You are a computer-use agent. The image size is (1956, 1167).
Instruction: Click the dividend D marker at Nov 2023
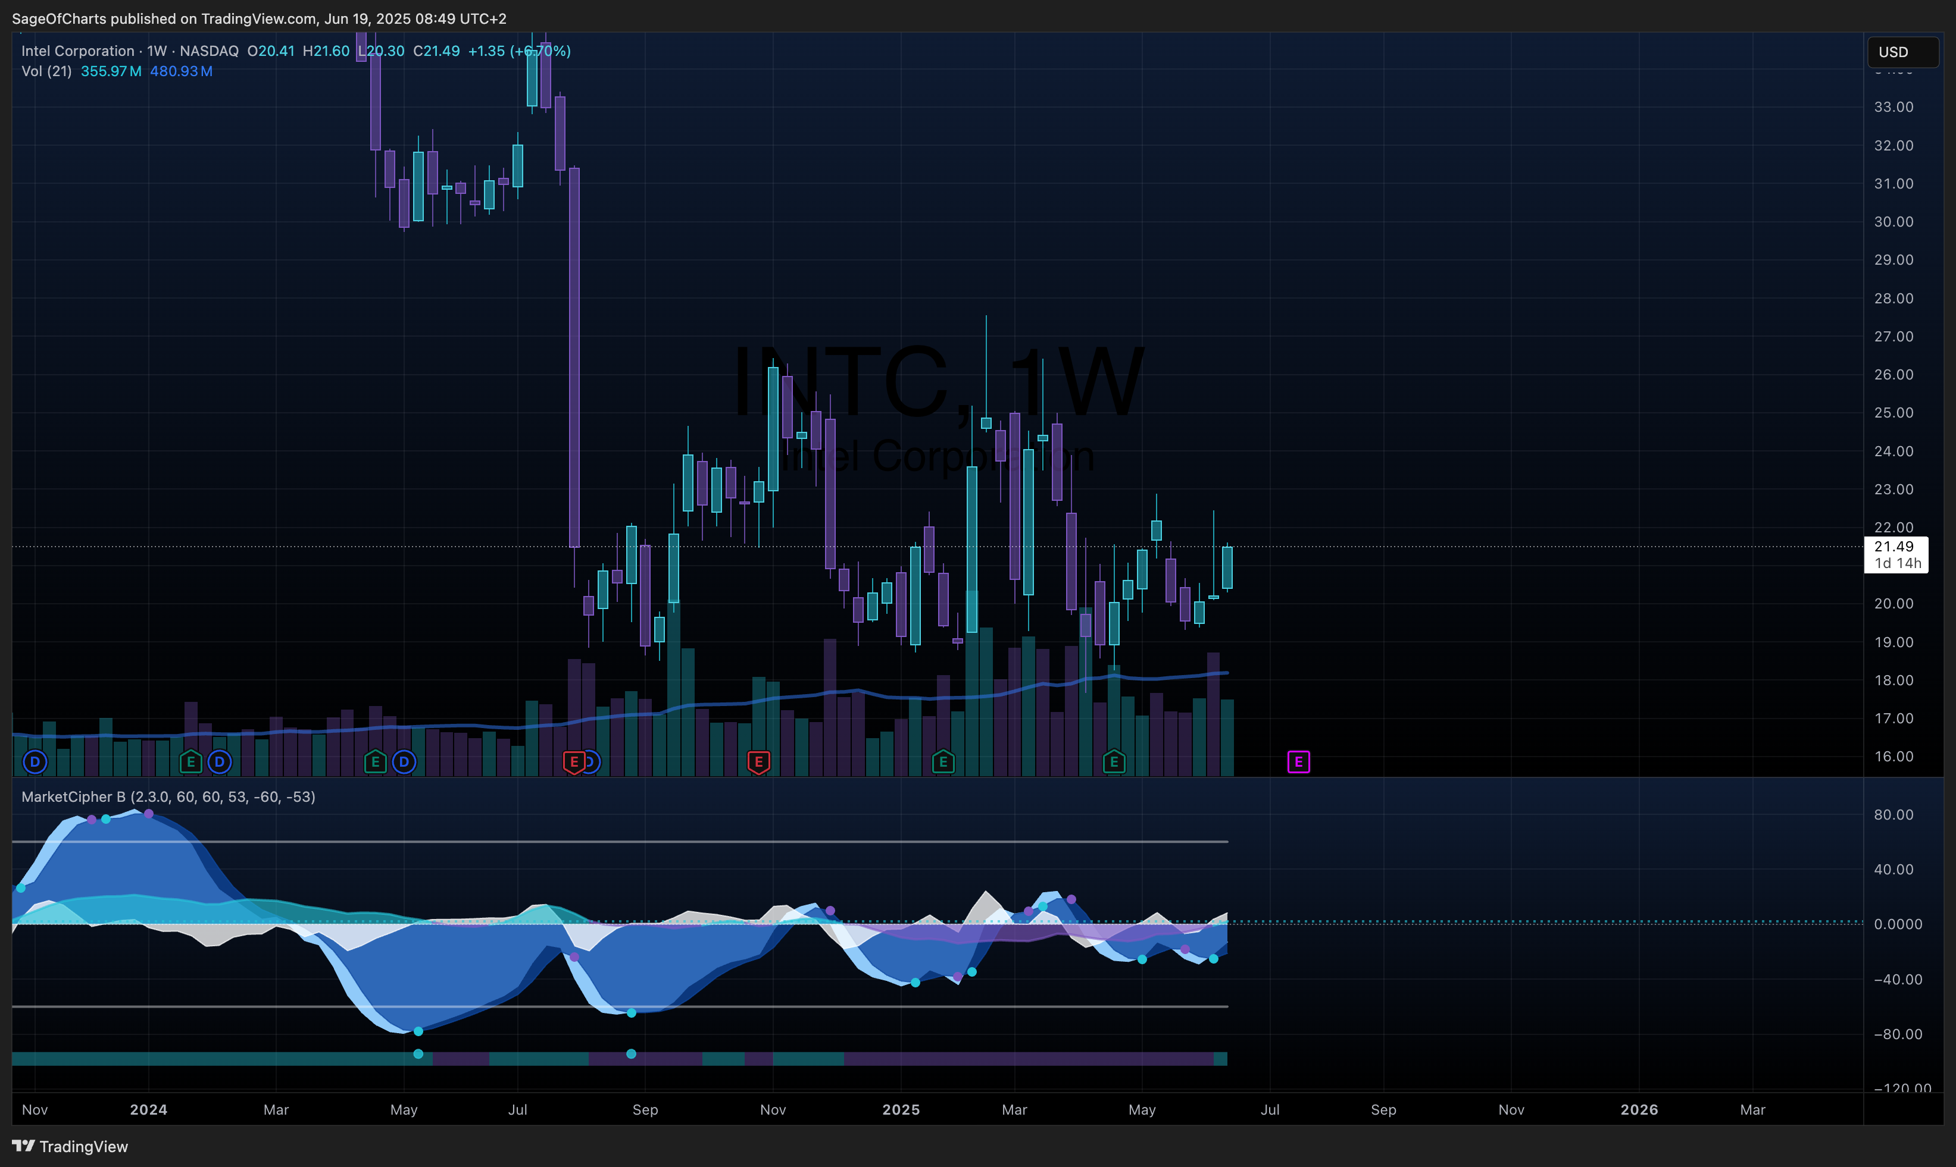tap(35, 761)
